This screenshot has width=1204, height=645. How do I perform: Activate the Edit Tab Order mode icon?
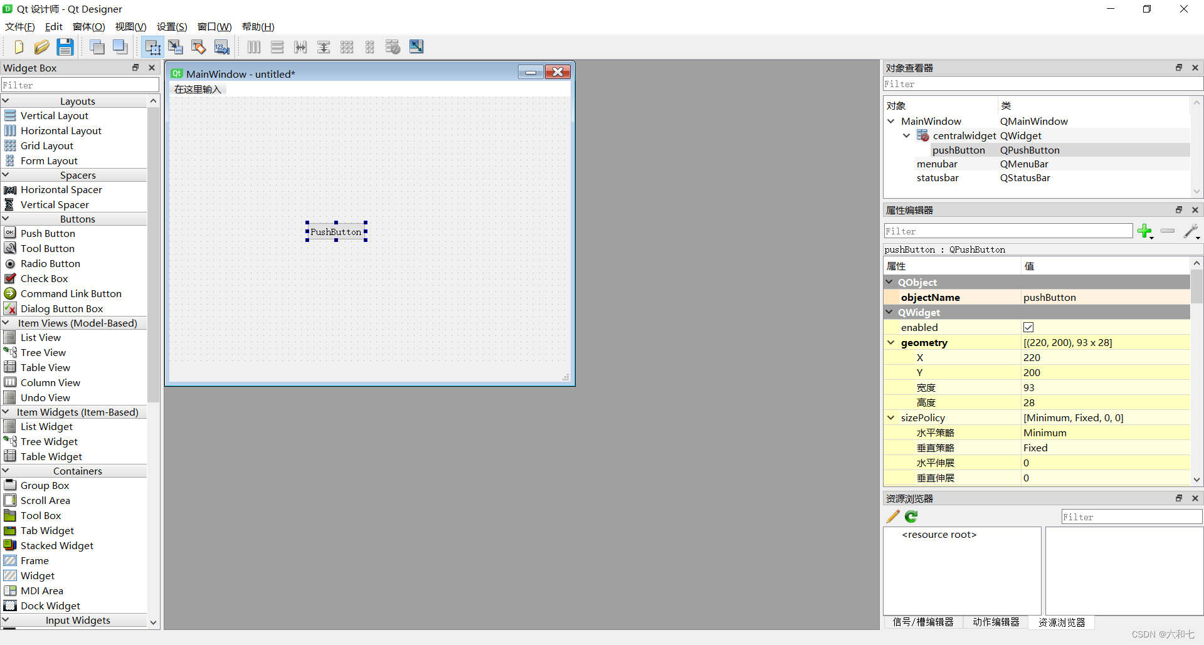[222, 47]
